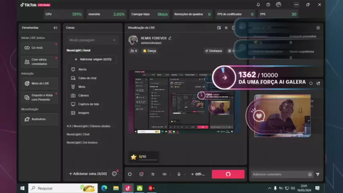Open the scene theme palette icon
Viewport: 343px width, 193px height.
click(x=114, y=174)
